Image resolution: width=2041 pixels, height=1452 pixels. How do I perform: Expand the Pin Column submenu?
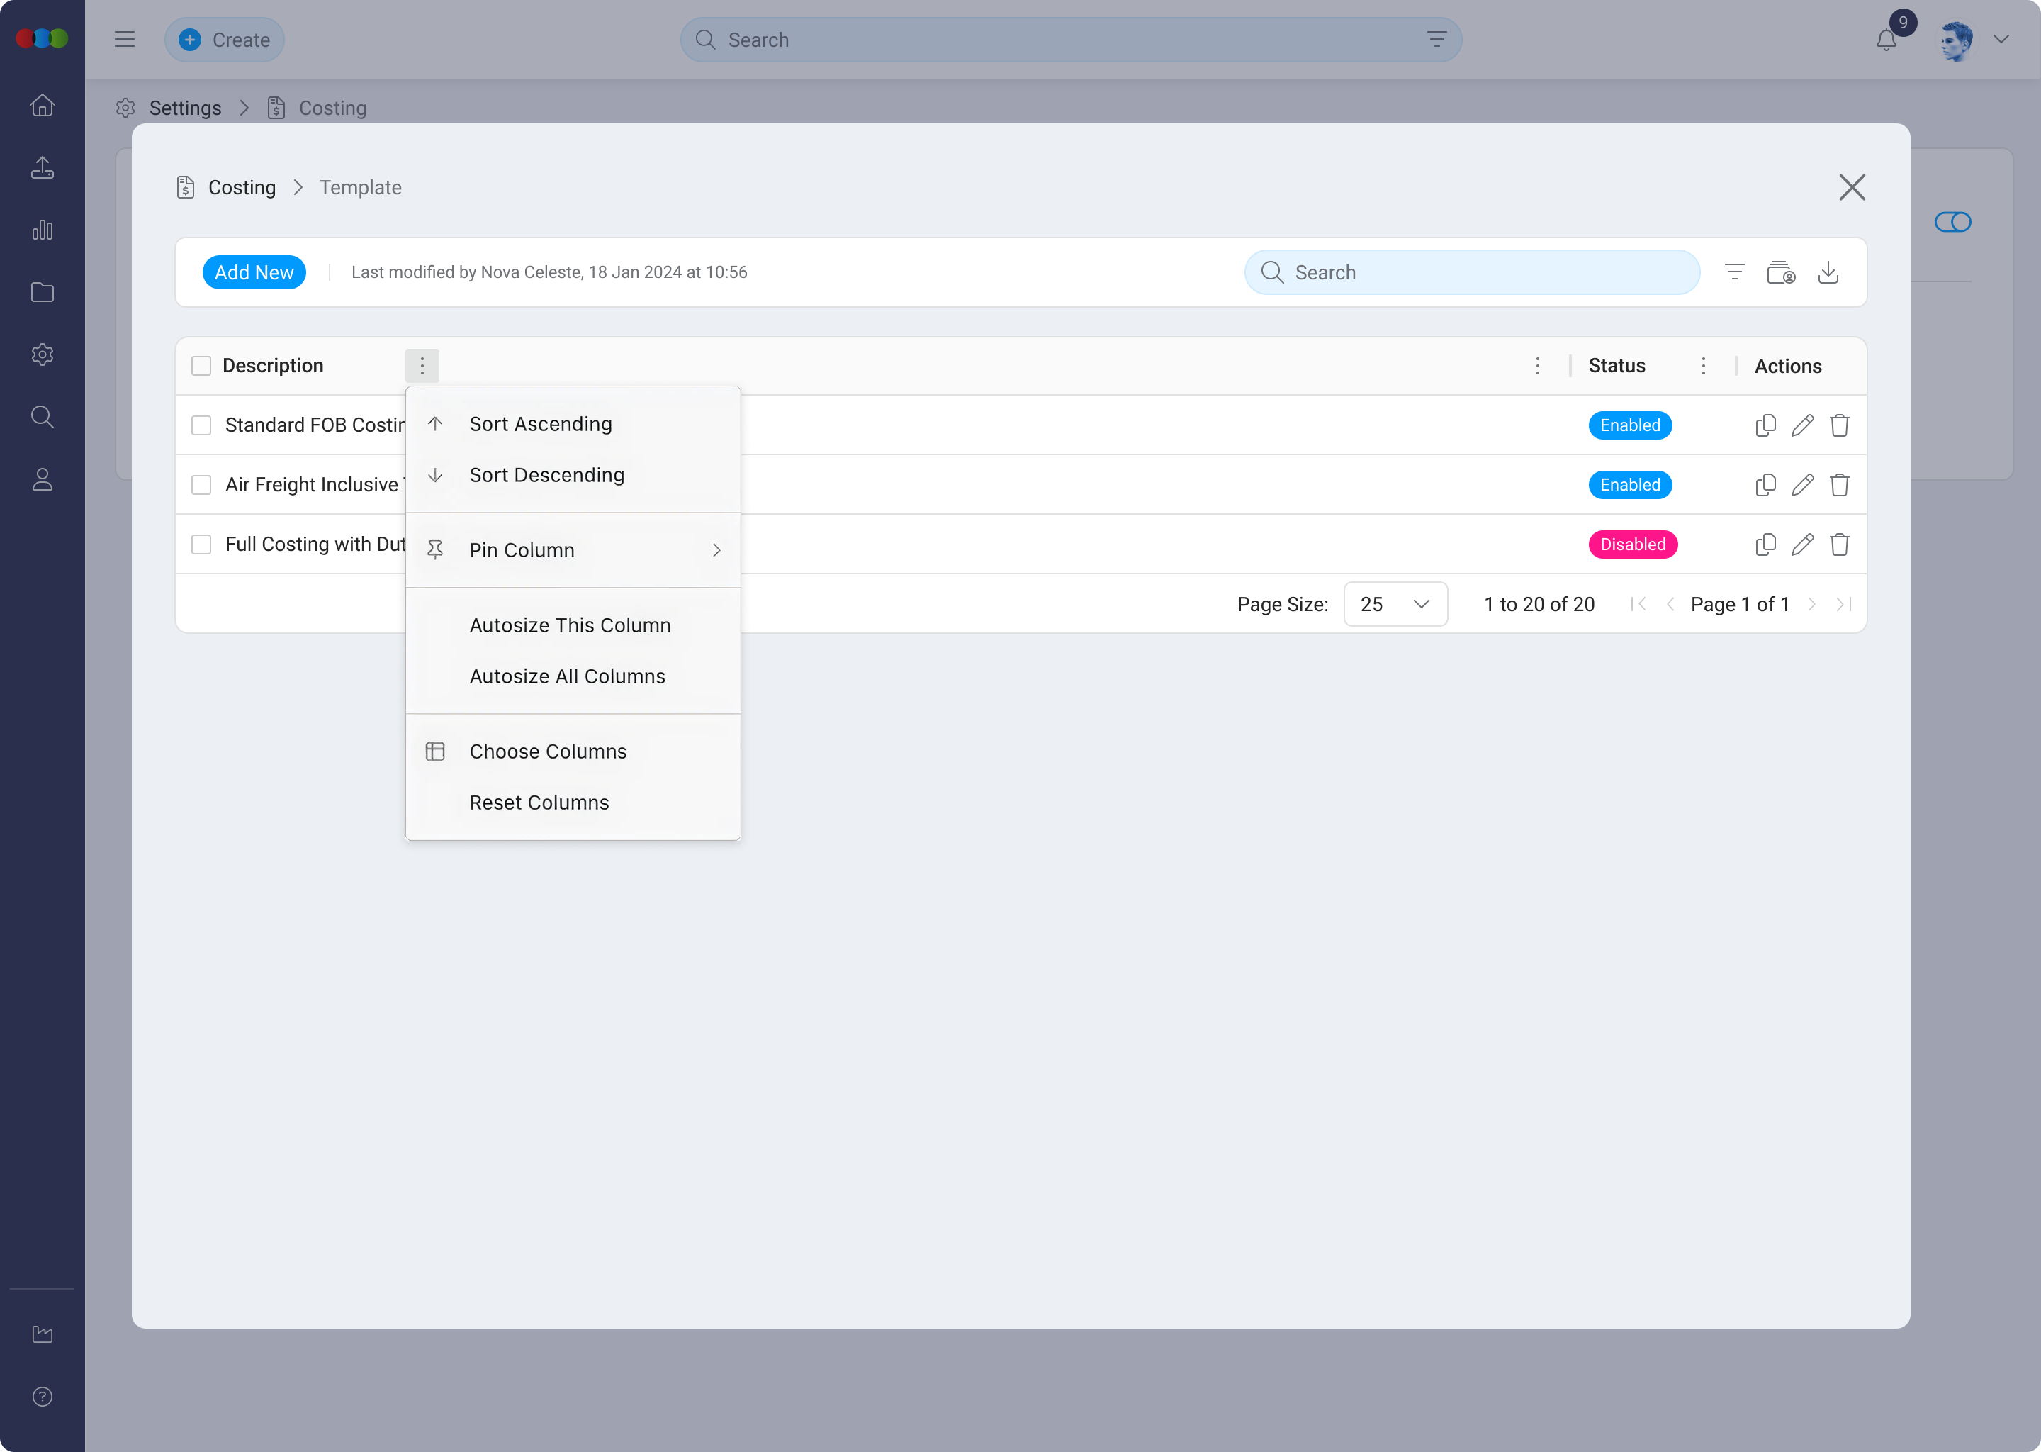tap(574, 550)
